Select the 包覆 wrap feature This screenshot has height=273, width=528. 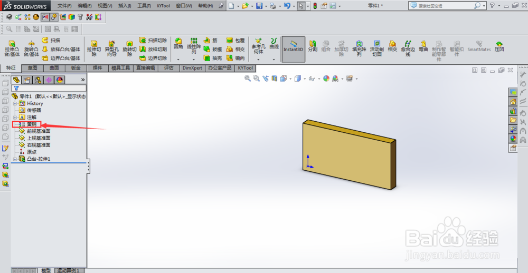235,41
